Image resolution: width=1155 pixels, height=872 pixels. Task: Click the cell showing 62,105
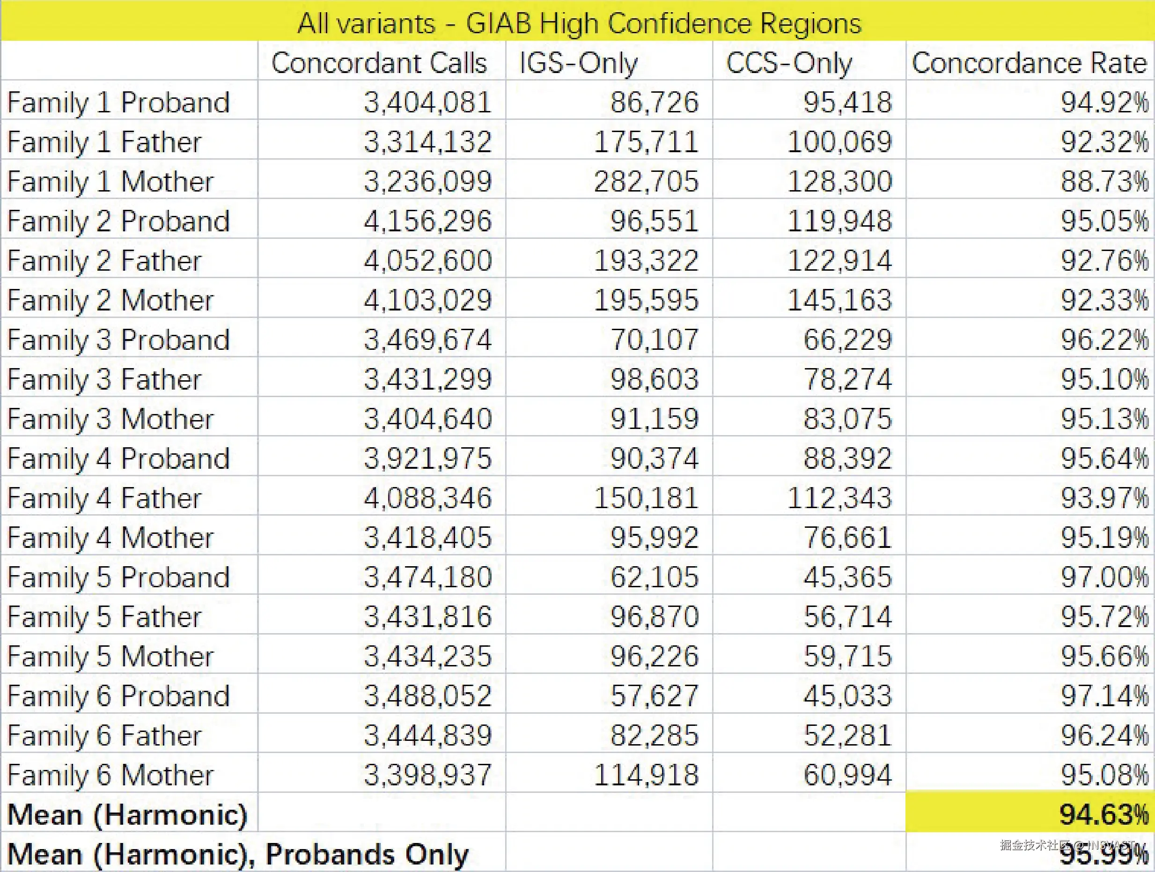(x=654, y=577)
